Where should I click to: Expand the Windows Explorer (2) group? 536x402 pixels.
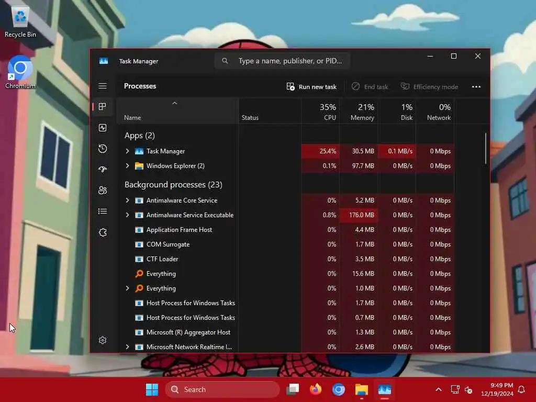pyautogui.click(x=128, y=166)
